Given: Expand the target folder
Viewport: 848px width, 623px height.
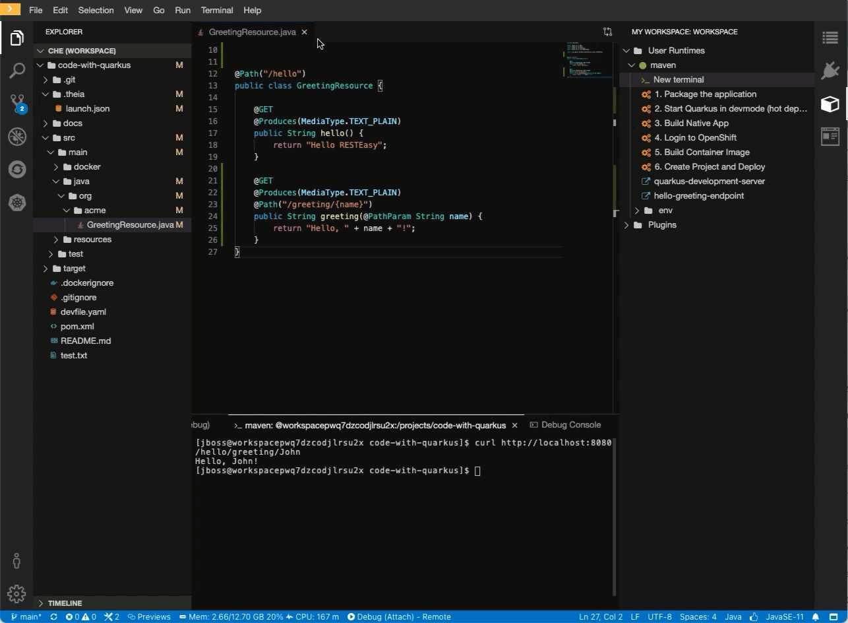Looking at the screenshot, I should 74,269.
